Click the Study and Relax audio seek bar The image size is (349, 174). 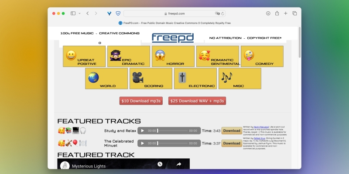coord(172,130)
